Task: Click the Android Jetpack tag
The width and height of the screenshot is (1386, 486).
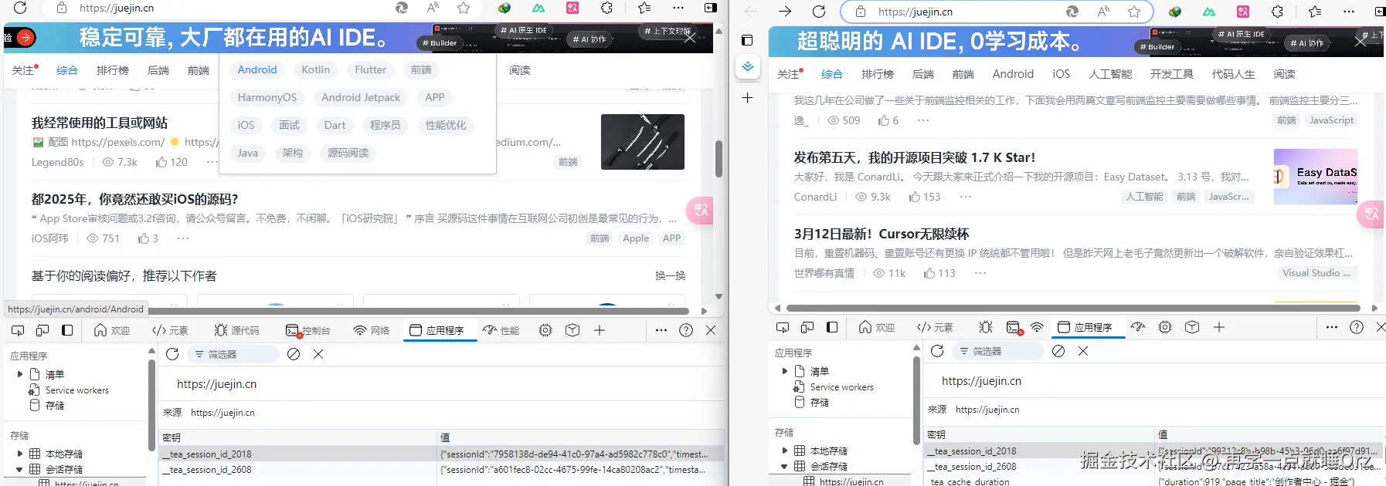Action: [361, 97]
